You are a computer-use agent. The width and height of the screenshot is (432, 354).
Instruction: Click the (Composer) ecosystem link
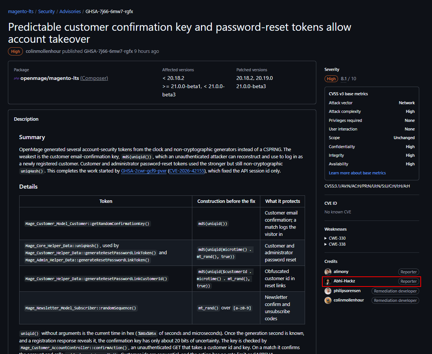94,78
